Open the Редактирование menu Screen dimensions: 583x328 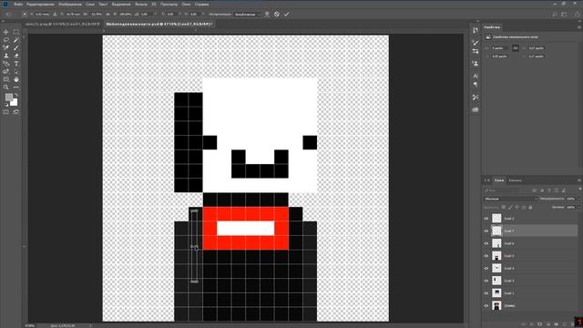coord(40,5)
